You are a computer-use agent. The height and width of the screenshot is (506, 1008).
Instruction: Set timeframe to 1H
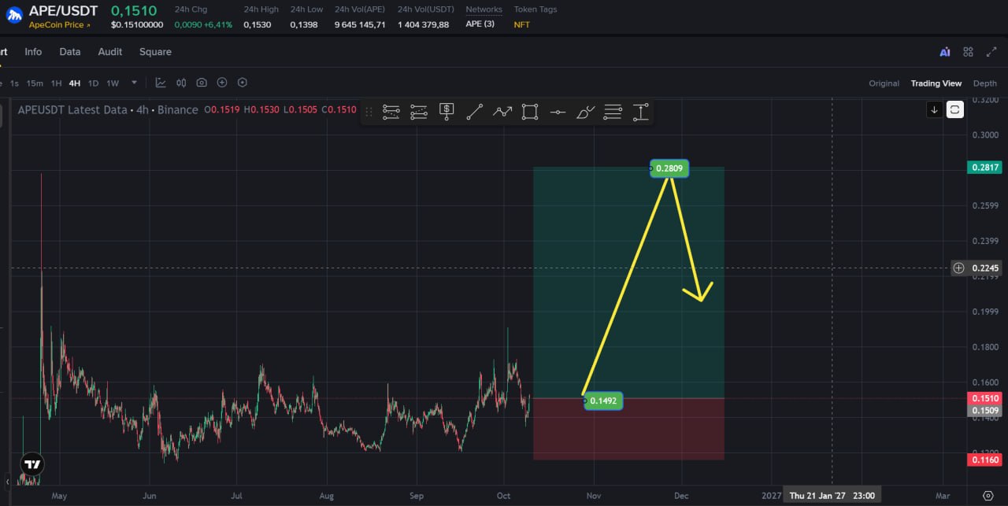coord(57,83)
